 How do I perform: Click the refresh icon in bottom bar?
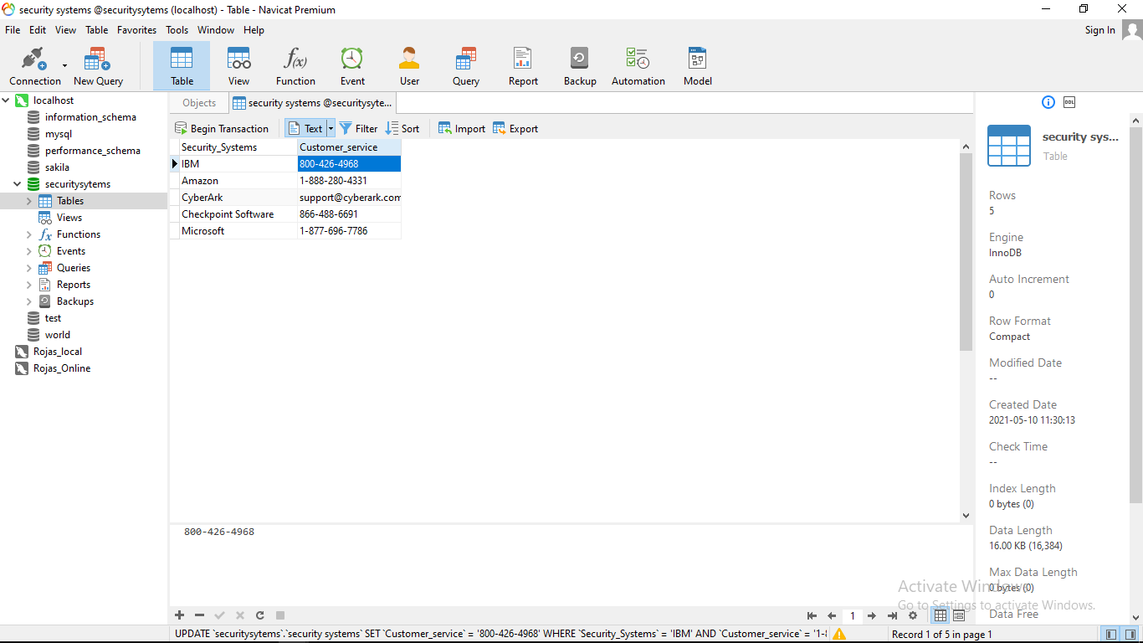tap(260, 615)
